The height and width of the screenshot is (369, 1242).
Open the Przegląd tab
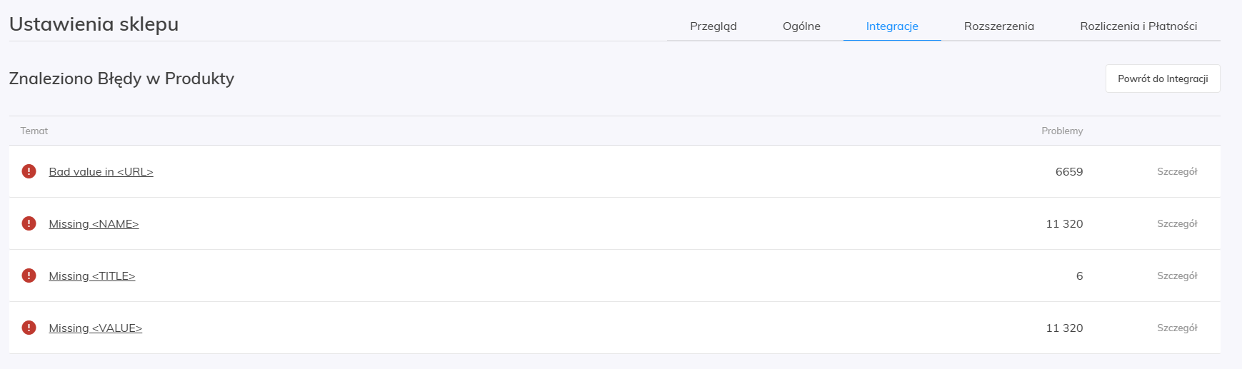[x=713, y=26]
